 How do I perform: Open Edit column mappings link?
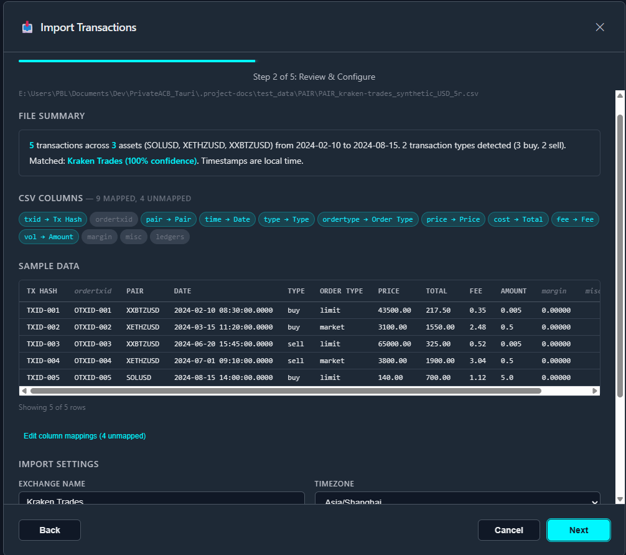tap(85, 436)
